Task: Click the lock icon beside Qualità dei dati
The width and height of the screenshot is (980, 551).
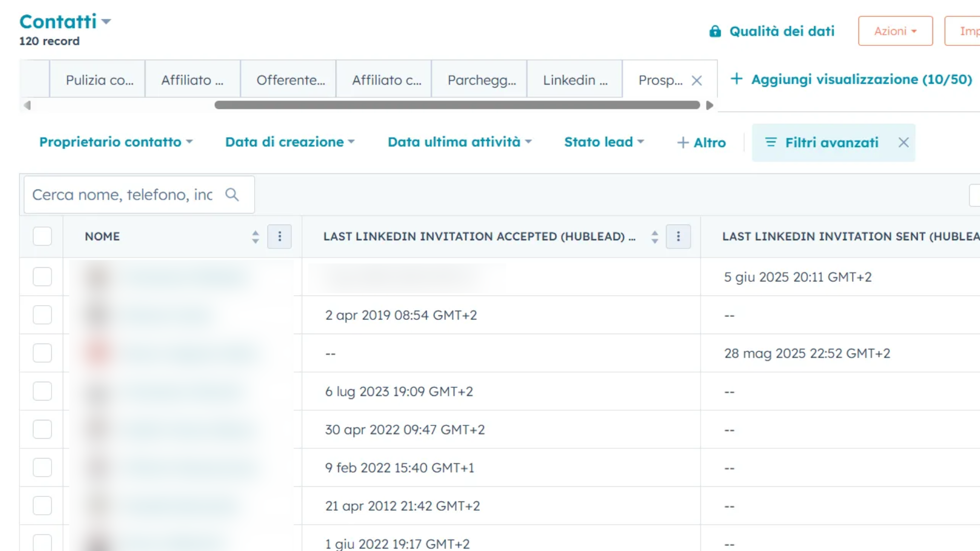Action: 715,32
